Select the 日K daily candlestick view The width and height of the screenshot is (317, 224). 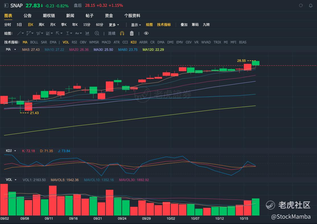click(30, 25)
